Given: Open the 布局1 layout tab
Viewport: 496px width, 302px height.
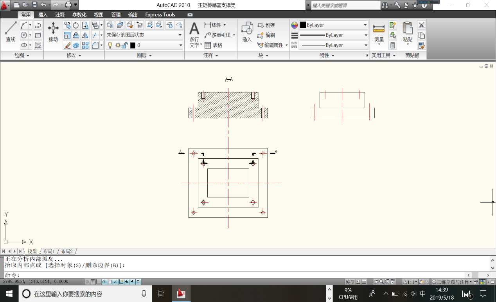Looking at the screenshot, I should [x=49, y=251].
